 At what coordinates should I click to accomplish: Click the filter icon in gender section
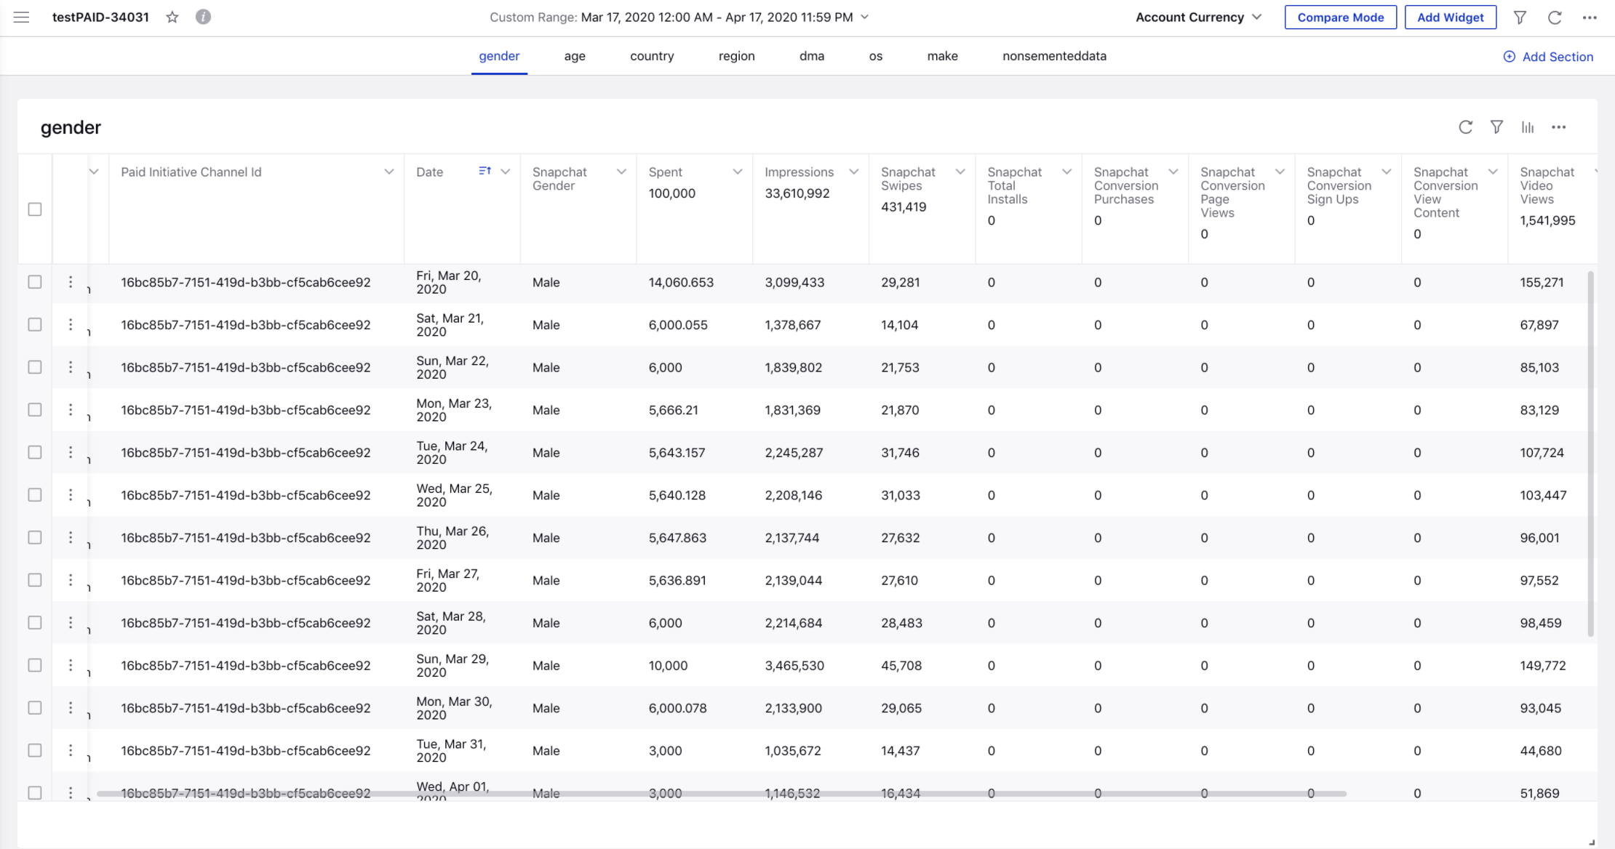point(1496,126)
